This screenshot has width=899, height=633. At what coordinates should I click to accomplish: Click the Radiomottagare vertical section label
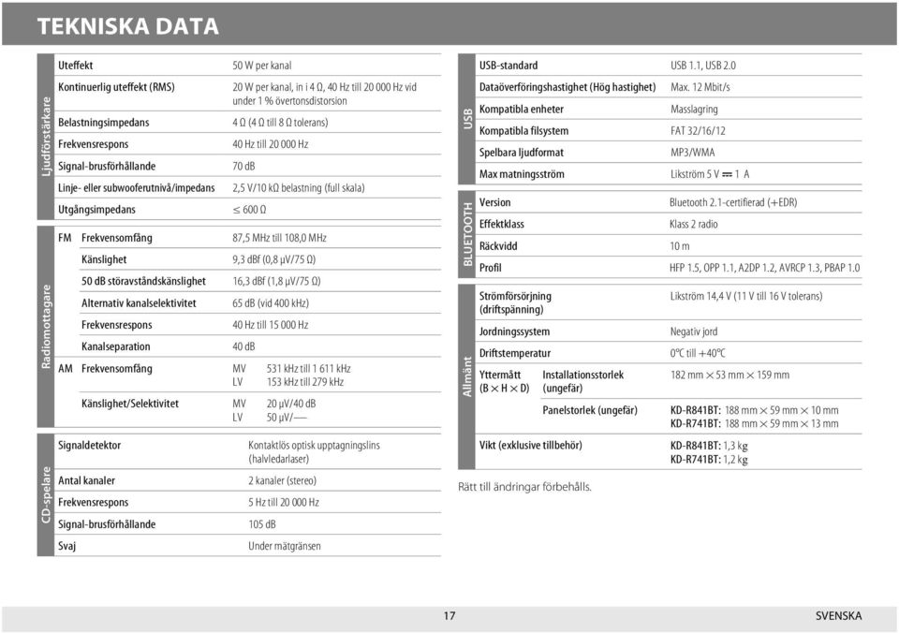46,326
